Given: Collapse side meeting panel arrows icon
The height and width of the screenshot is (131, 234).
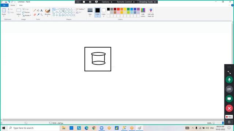Looking at the screenshot, I should pos(229,72).
